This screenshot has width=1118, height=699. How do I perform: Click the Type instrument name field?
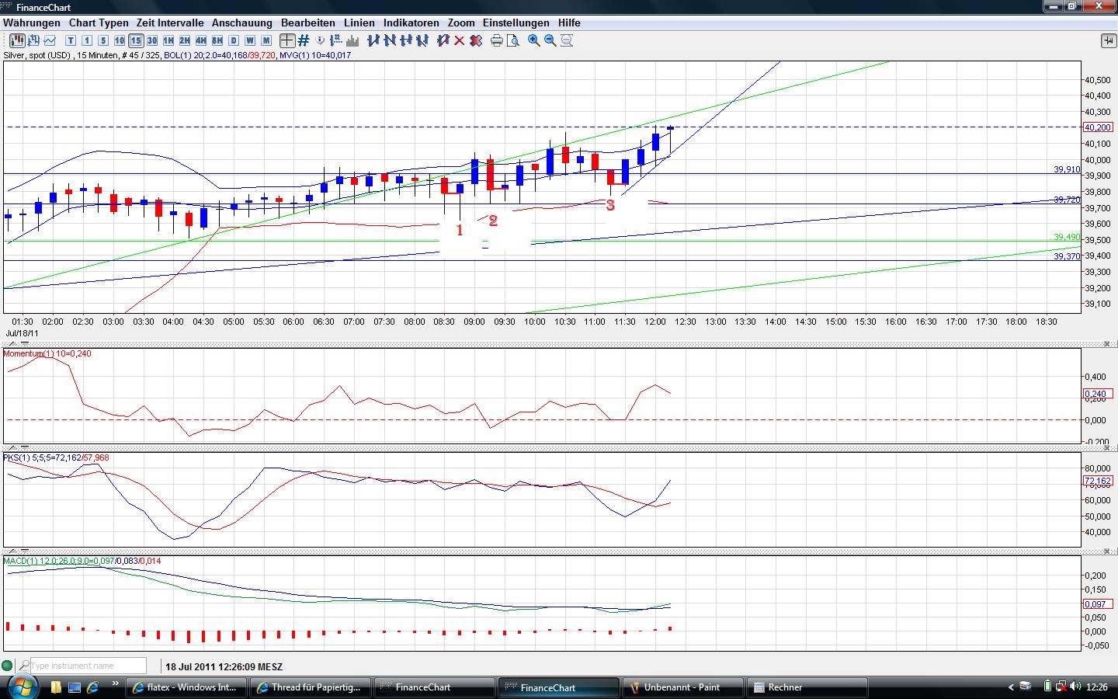87,666
